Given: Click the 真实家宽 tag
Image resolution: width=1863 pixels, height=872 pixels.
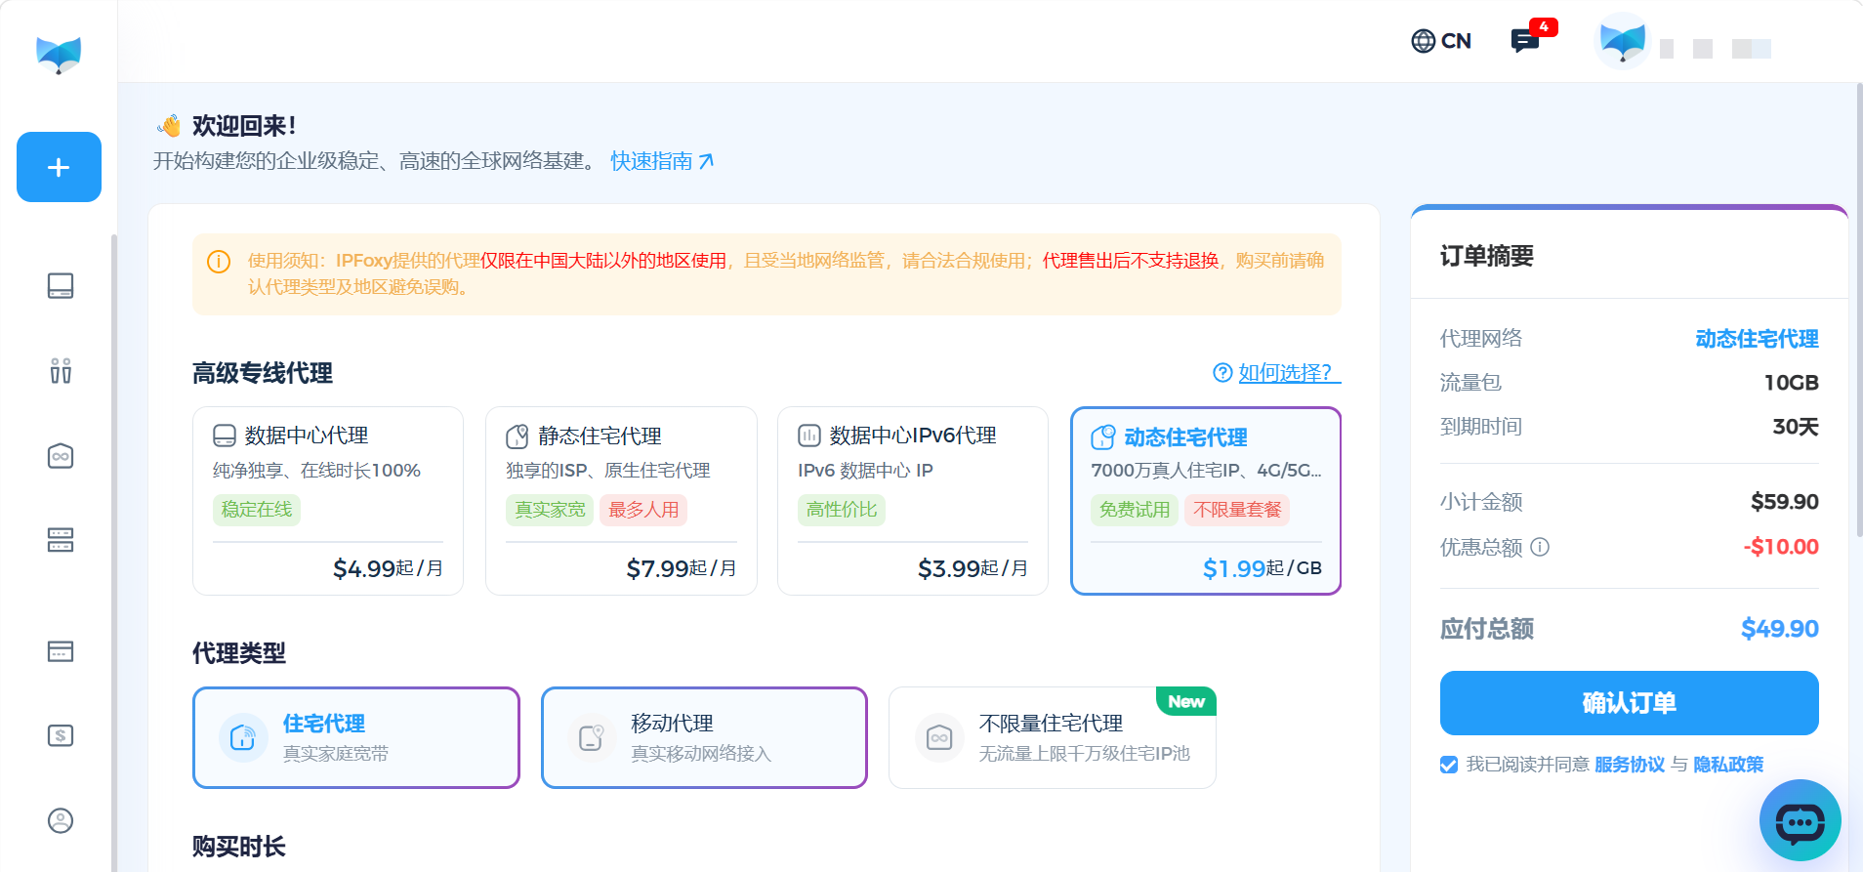Looking at the screenshot, I should pyautogui.click(x=550, y=510).
